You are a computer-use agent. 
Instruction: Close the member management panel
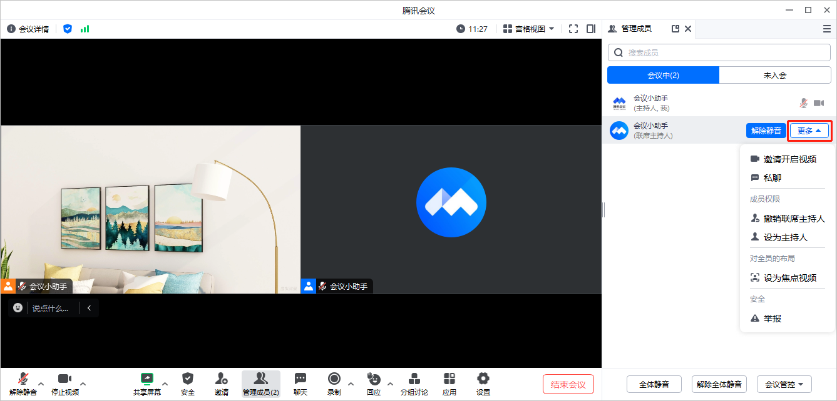tap(688, 29)
